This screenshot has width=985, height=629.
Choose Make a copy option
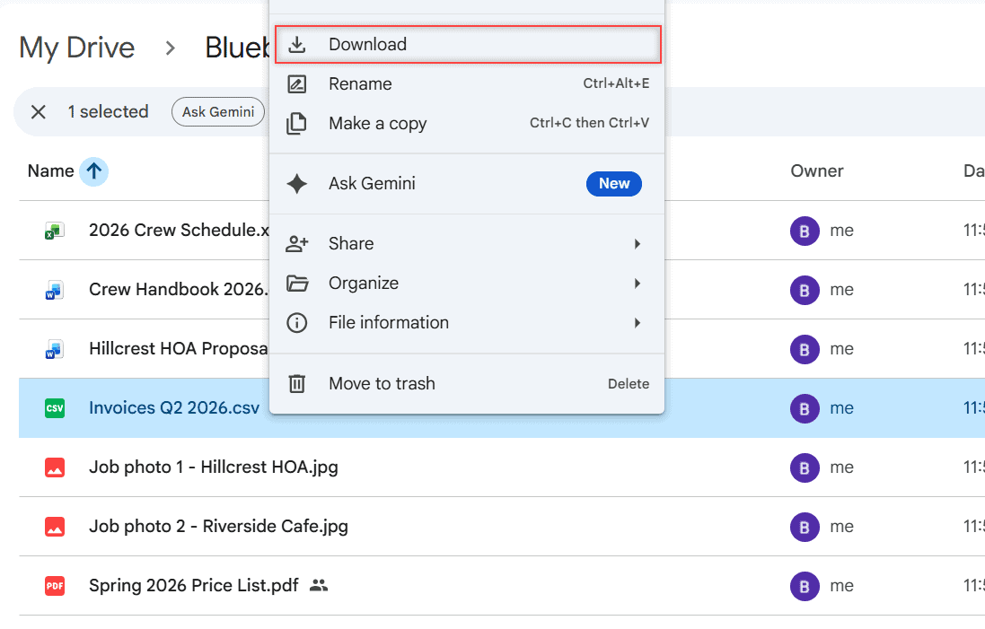pos(468,123)
